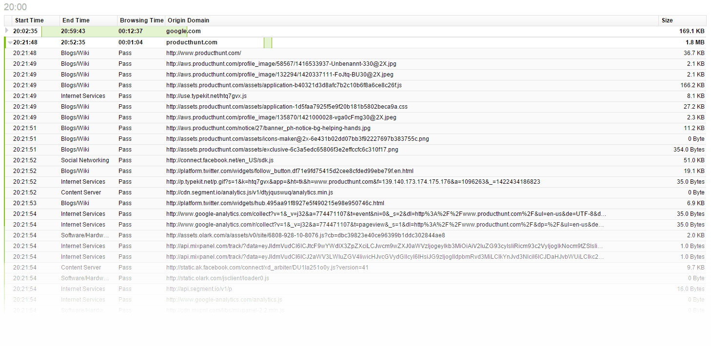The width and height of the screenshot is (711, 346).
Task: Select the 20:00 hour heading
Action: pyautogui.click(x=16, y=7)
